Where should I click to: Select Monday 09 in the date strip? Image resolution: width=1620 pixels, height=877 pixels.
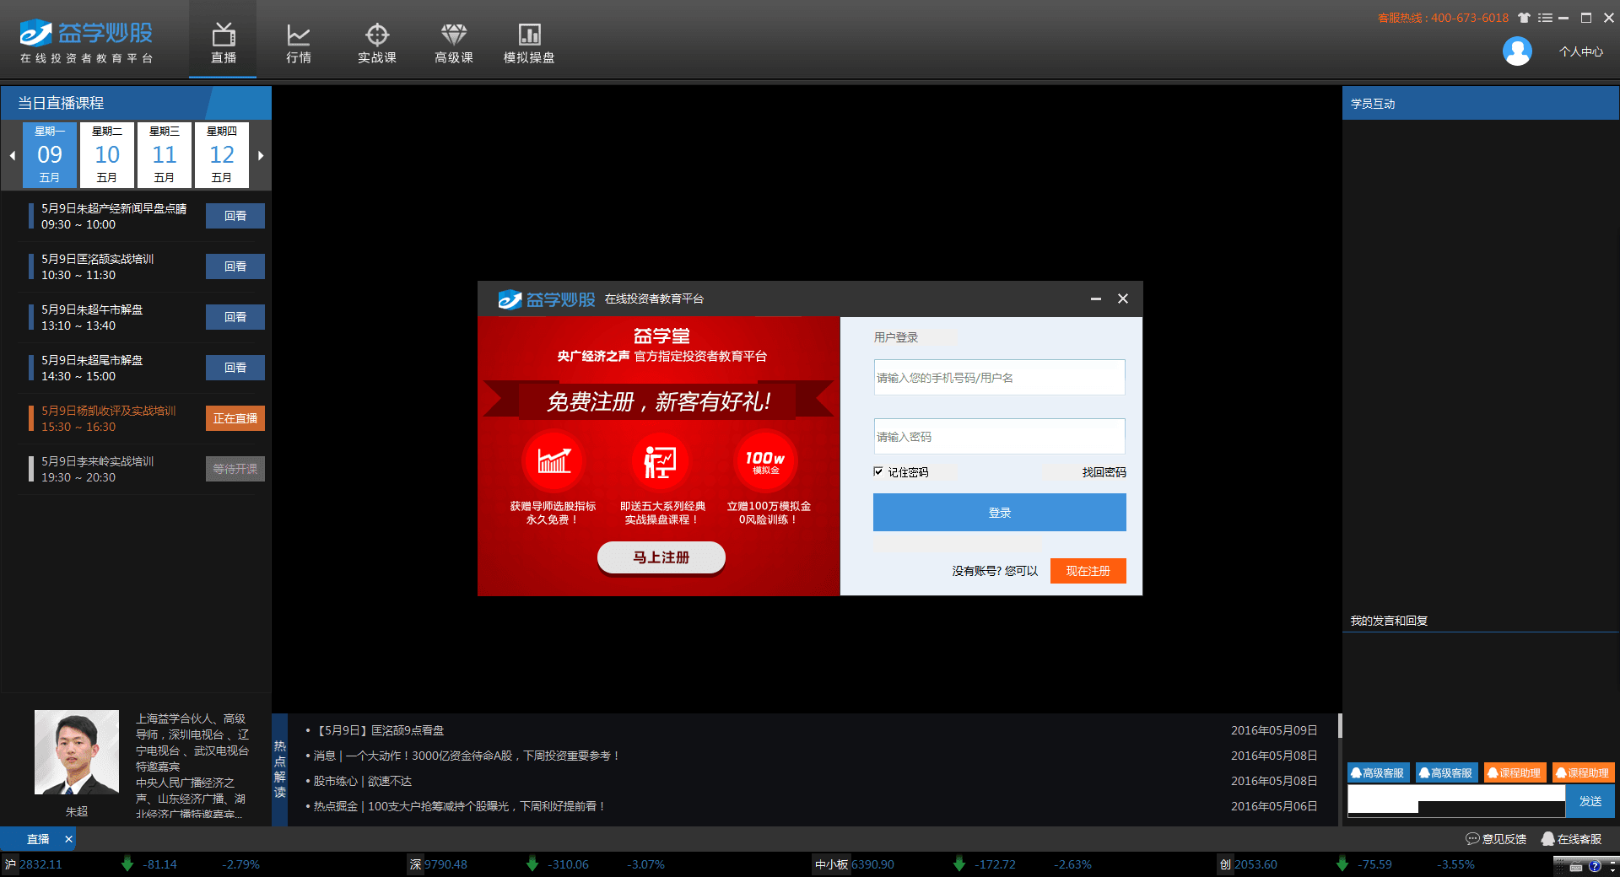(x=50, y=154)
